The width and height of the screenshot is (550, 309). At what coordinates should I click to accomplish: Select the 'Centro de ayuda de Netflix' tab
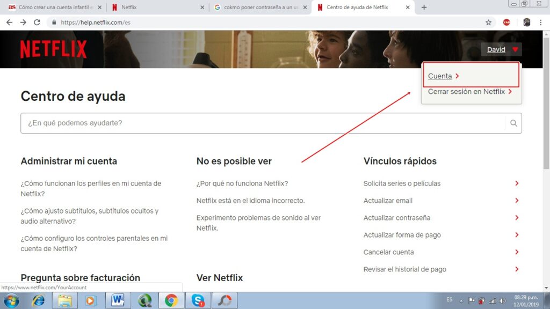click(363, 8)
